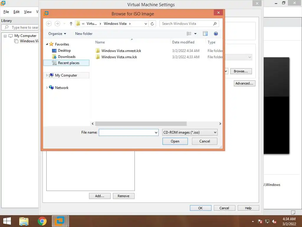302x227 pixels.
Task: Collapse the Favorites group
Action: tap(47, 44)
